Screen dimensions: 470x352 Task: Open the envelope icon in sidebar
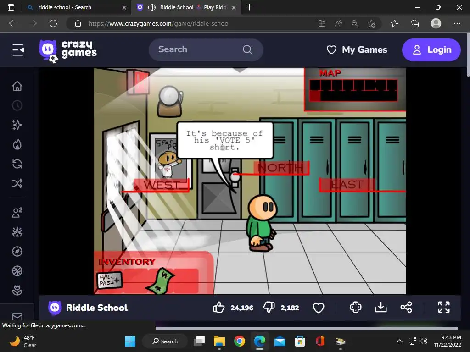17,316
